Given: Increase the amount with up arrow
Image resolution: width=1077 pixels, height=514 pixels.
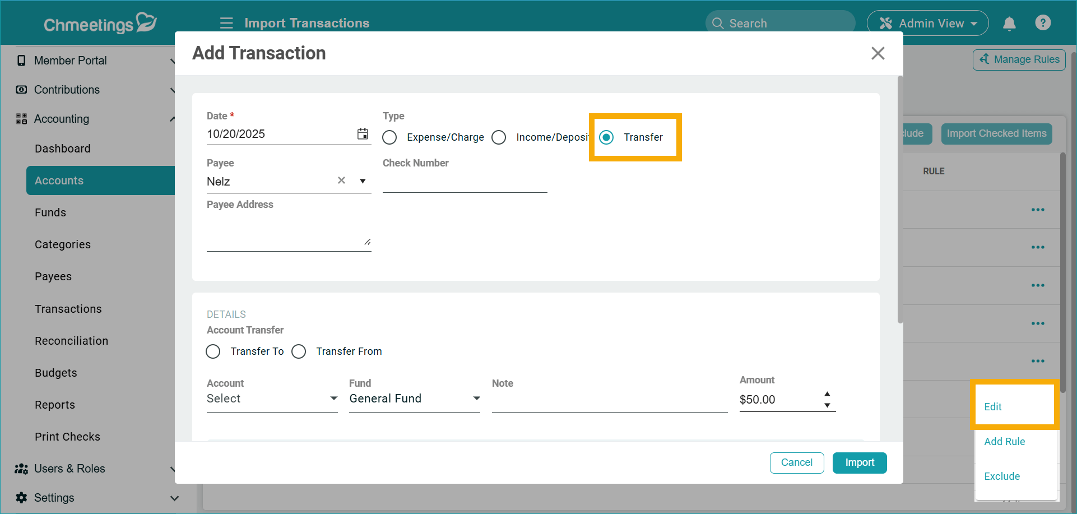Looking at the screenshot, I should [x=827, y=394].
